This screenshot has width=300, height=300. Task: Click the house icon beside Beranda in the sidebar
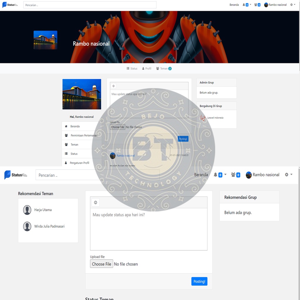point(66,126)
